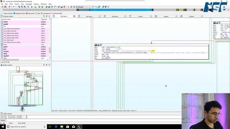
Task: Select json_object_to_json_string in functions list
Action: coord(24,42)
